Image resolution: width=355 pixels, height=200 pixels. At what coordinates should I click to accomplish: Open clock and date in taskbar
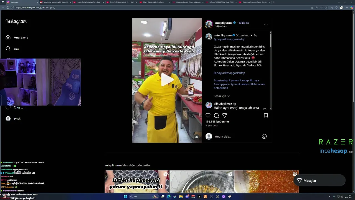click(x=349, y=197)
